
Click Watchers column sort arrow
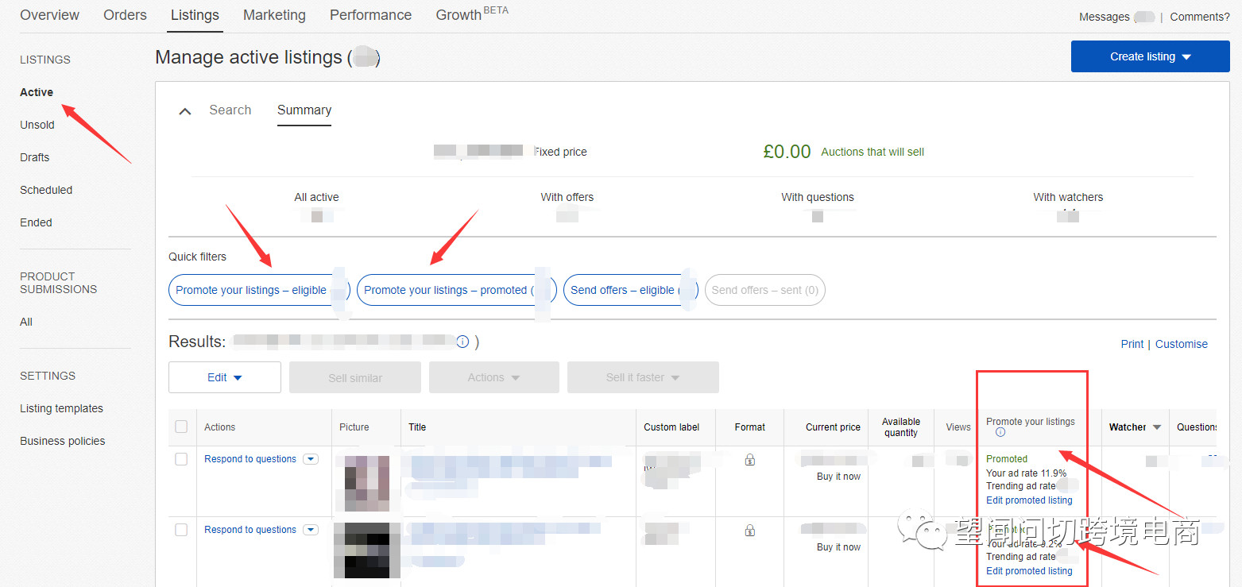tap(1157, 427)
